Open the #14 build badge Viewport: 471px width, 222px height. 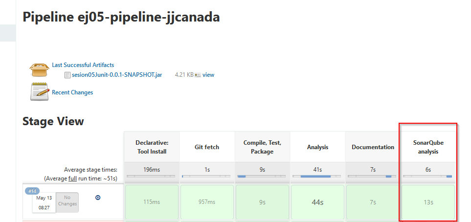coord(33,191)
